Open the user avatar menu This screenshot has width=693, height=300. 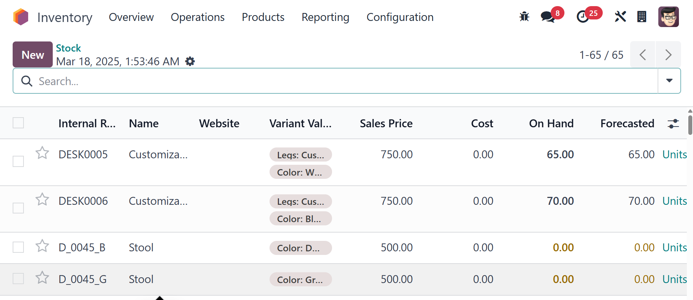click(668, 17)
